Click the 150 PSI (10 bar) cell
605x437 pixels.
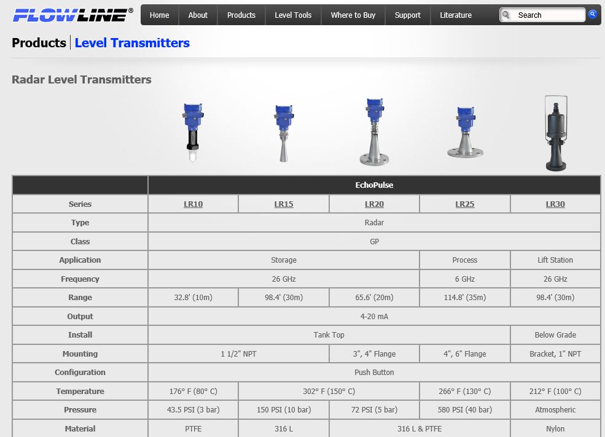[284, 409]
